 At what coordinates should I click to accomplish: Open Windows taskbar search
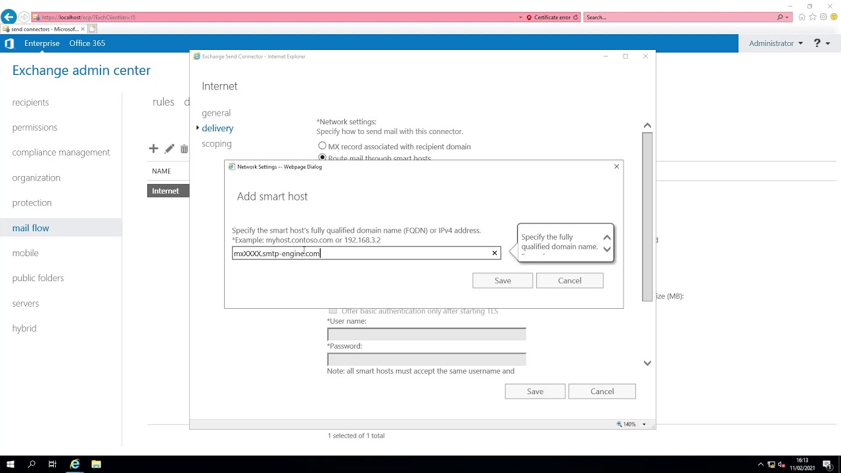click(x=32, y=464)
